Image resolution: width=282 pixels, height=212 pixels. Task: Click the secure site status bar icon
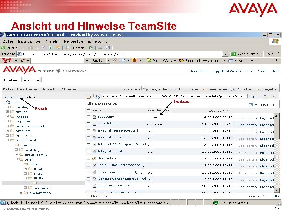tap(216, 203)
